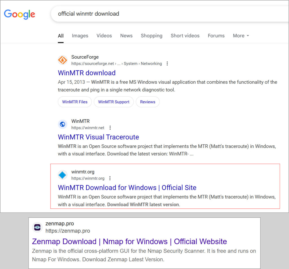Click the SourceForge favicon icon
Screen dimensions: 289x269
point(62,60)
